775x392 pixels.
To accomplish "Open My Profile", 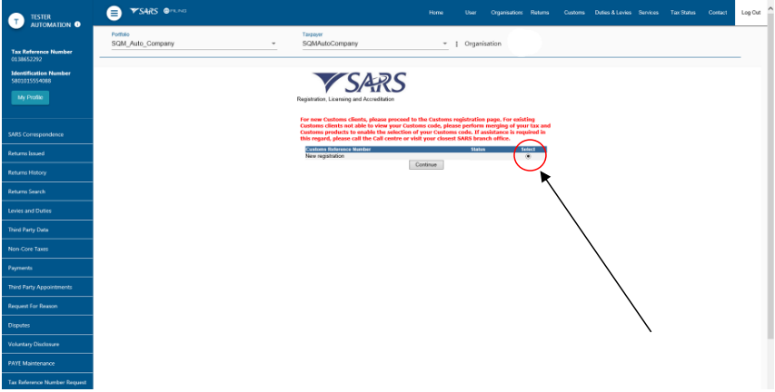I will click(30, 97).
